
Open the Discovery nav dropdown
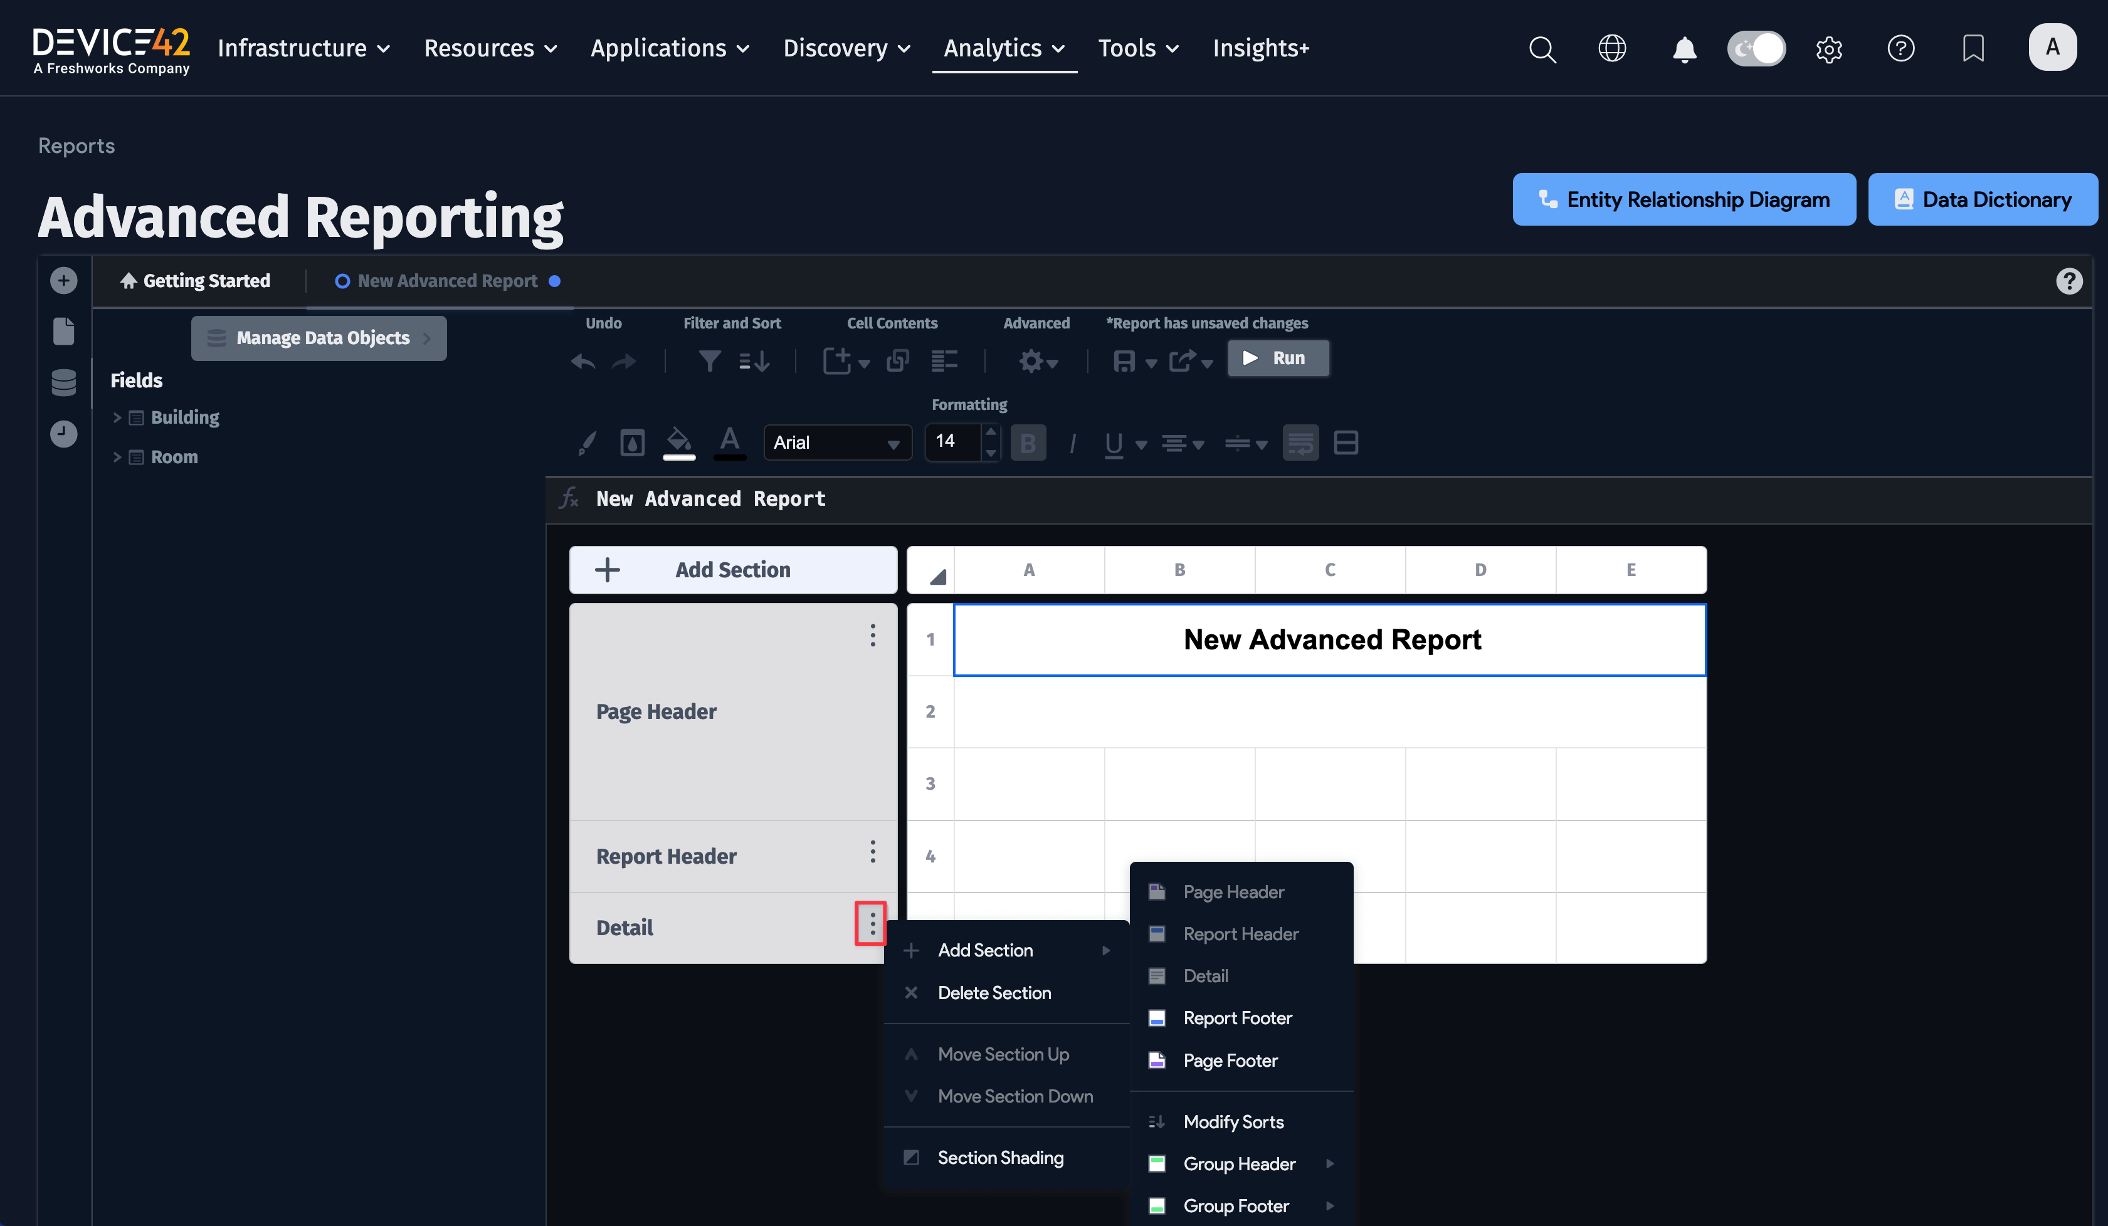tap(846, 48)
